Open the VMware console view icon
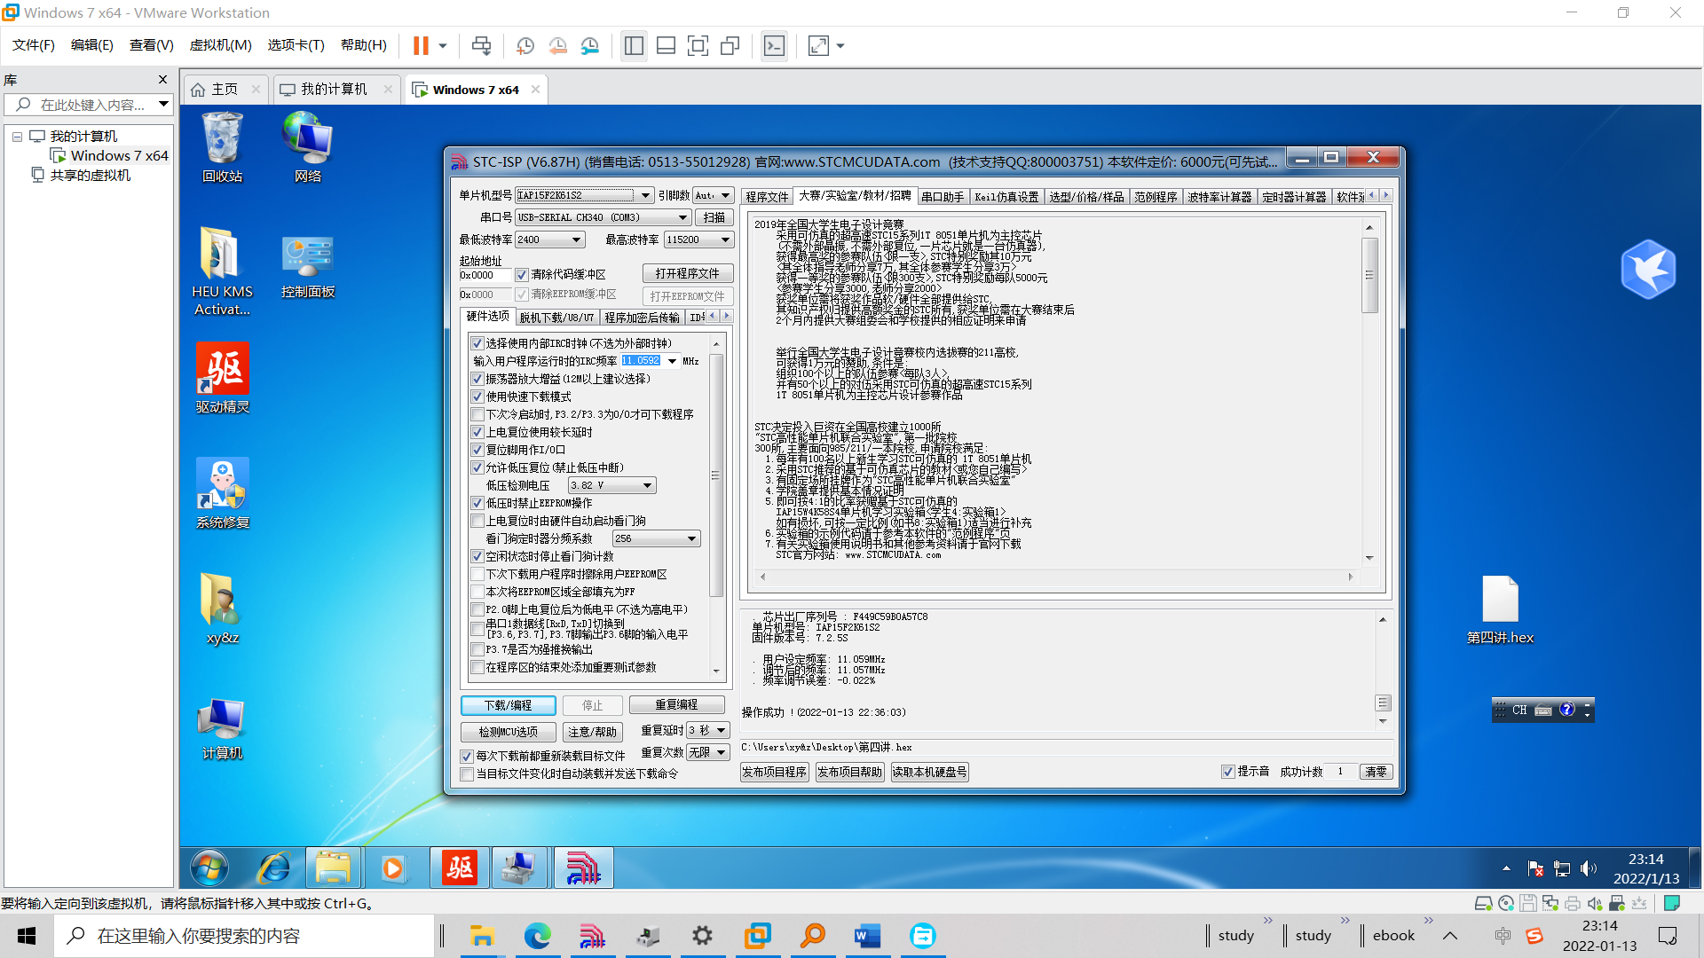Image resolution: width=1704 pixels, height=958 pixels. [x=774, y=45]
